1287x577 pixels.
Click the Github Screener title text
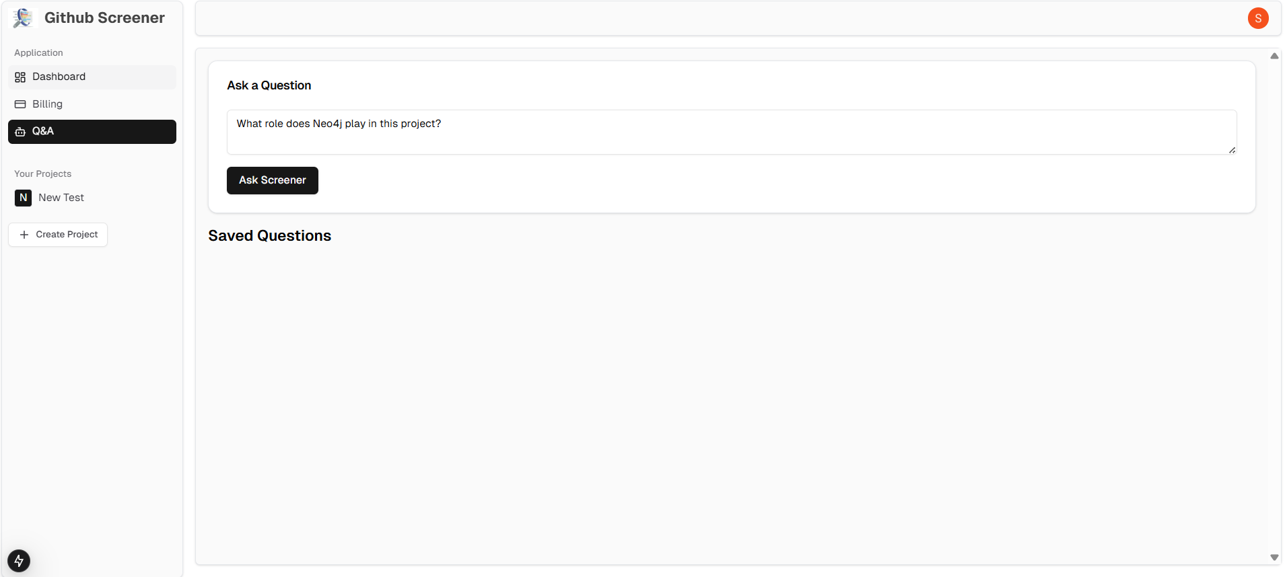click(104, 18)
